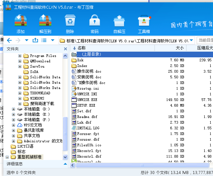Expand the WINDOWS folder node
Screen dimensions: 213x176
click(20, 98)
